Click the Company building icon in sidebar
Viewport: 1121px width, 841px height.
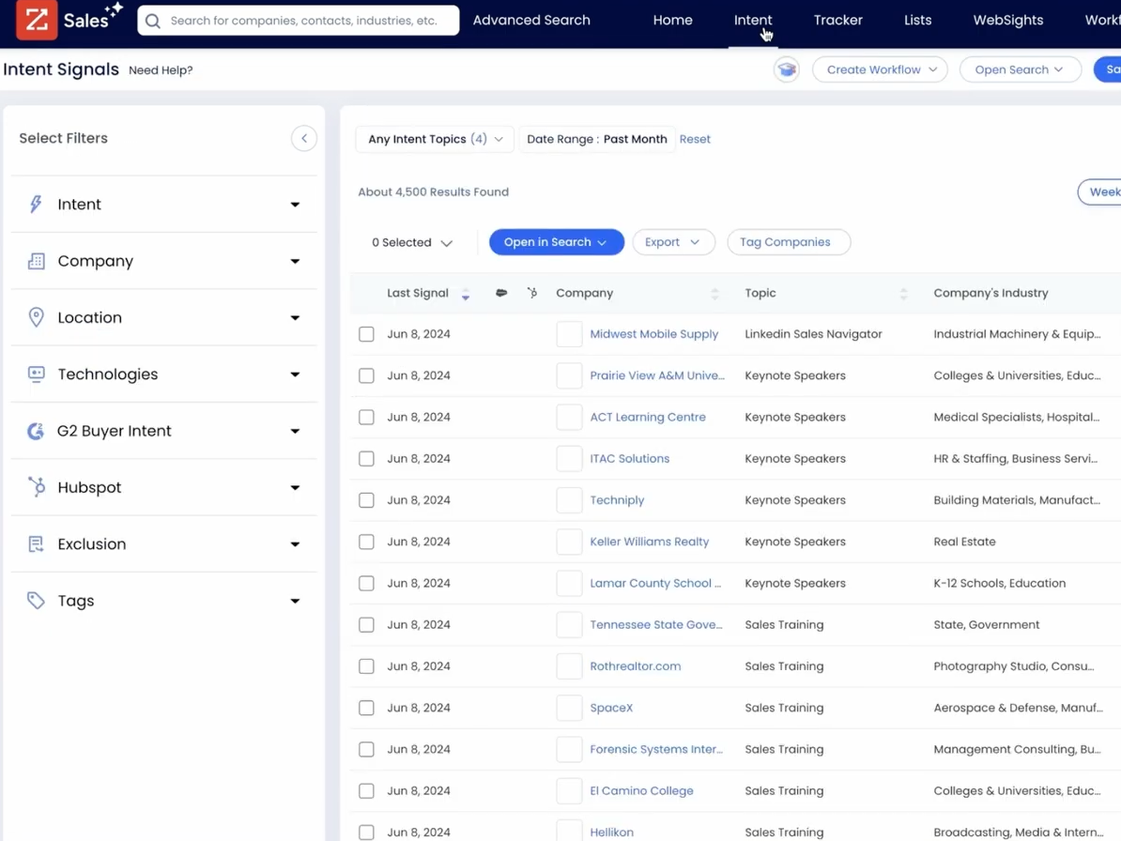click(x=36, y=261)
